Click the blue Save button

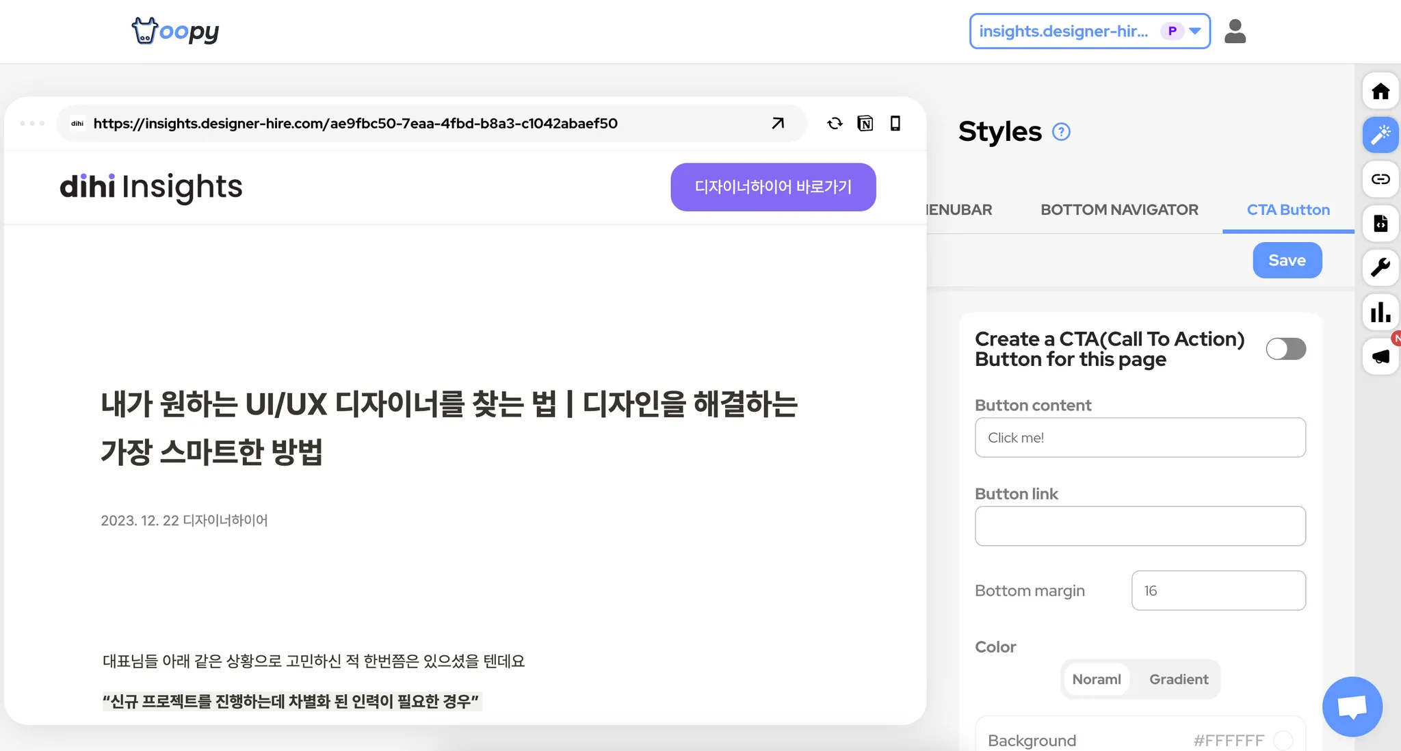pyautogui.click(x=1287, y=261)
